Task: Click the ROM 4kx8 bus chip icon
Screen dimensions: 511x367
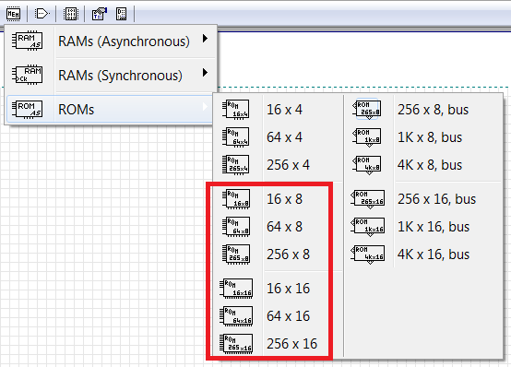Action: click(367, 165)
